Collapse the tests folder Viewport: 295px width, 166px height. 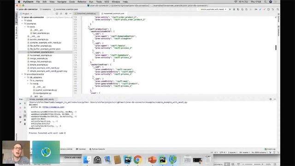[25, 27]
